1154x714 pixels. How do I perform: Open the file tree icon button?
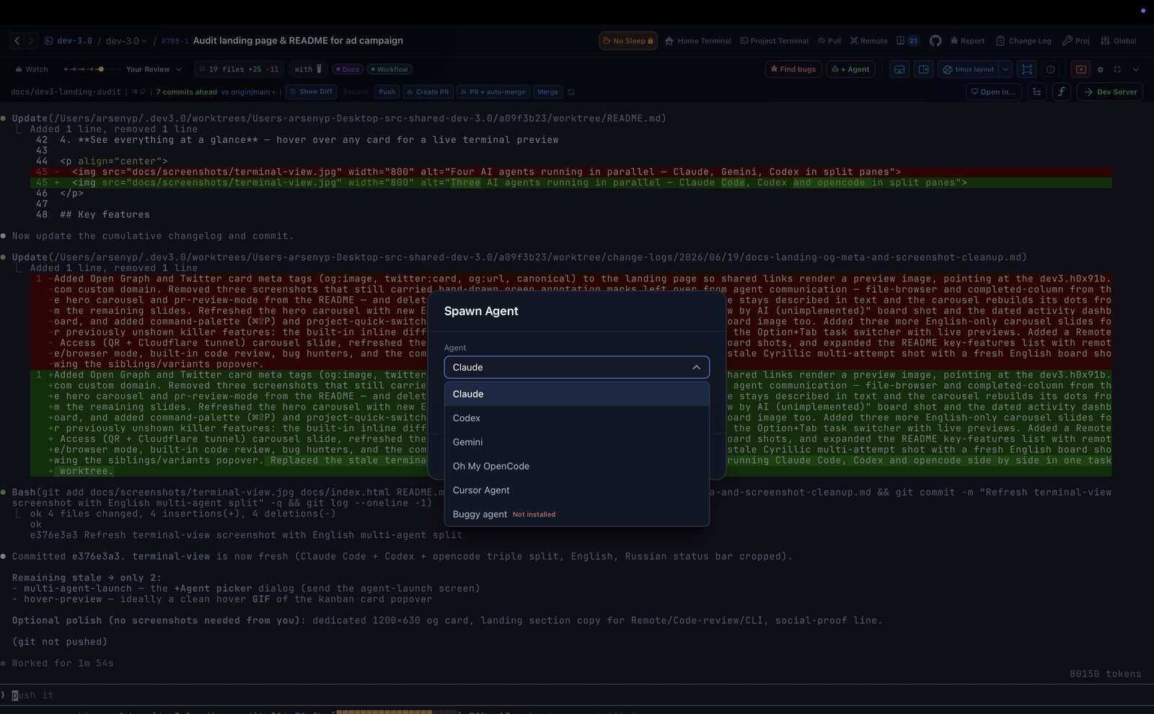(1037, 92)
